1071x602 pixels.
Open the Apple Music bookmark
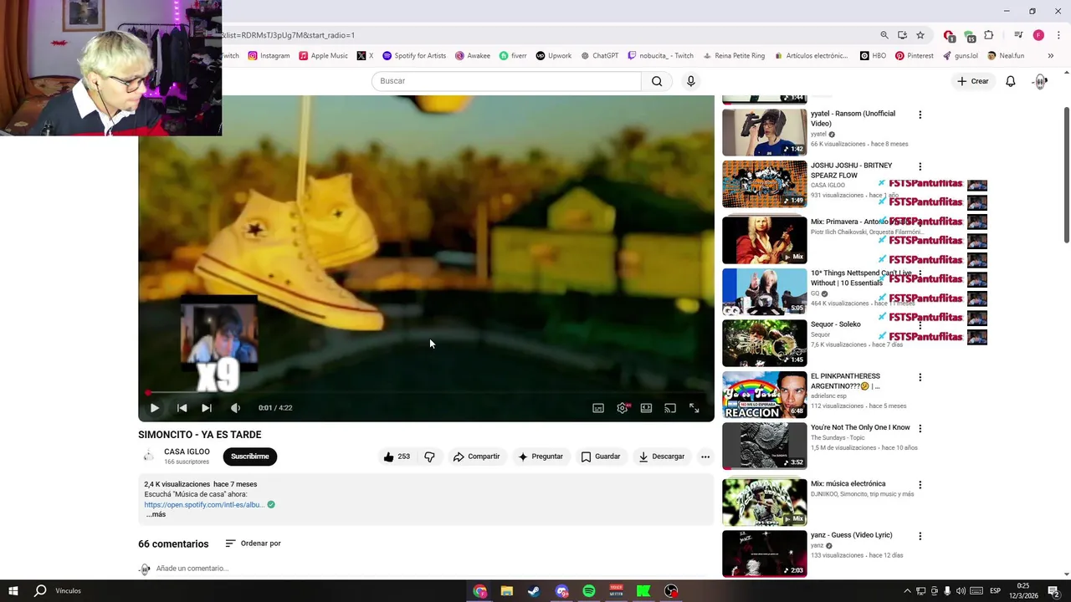[324, 56]
